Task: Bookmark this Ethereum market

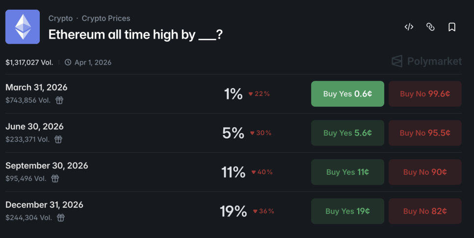Action: 452,27
